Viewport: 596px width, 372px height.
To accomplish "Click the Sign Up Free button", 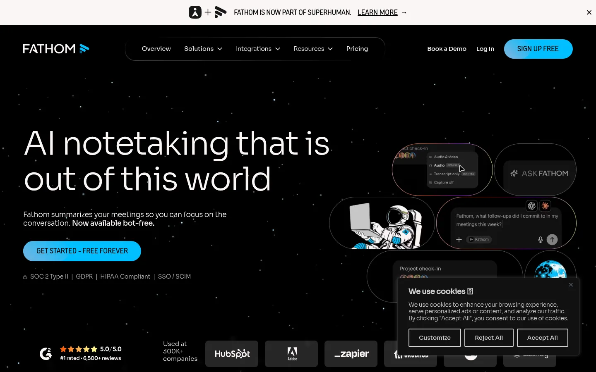I will click(538, 49).
